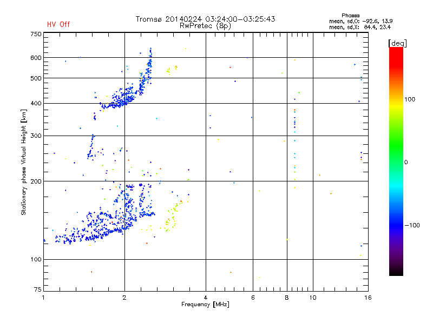
Task: Click the y-axis label '300'
Action: pyautogui.click(x=36, y=136)
